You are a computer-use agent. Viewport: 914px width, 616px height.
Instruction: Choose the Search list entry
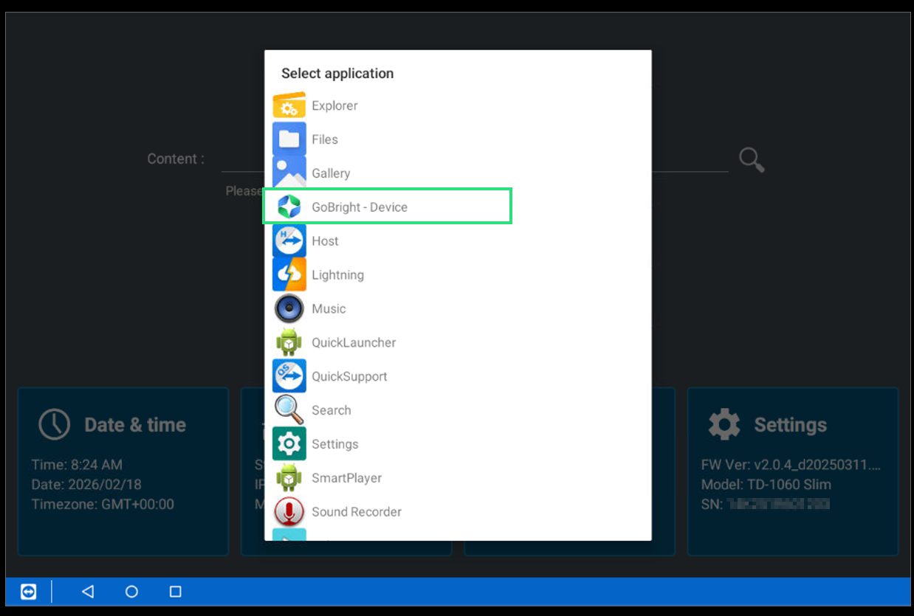tap(331, 410)
